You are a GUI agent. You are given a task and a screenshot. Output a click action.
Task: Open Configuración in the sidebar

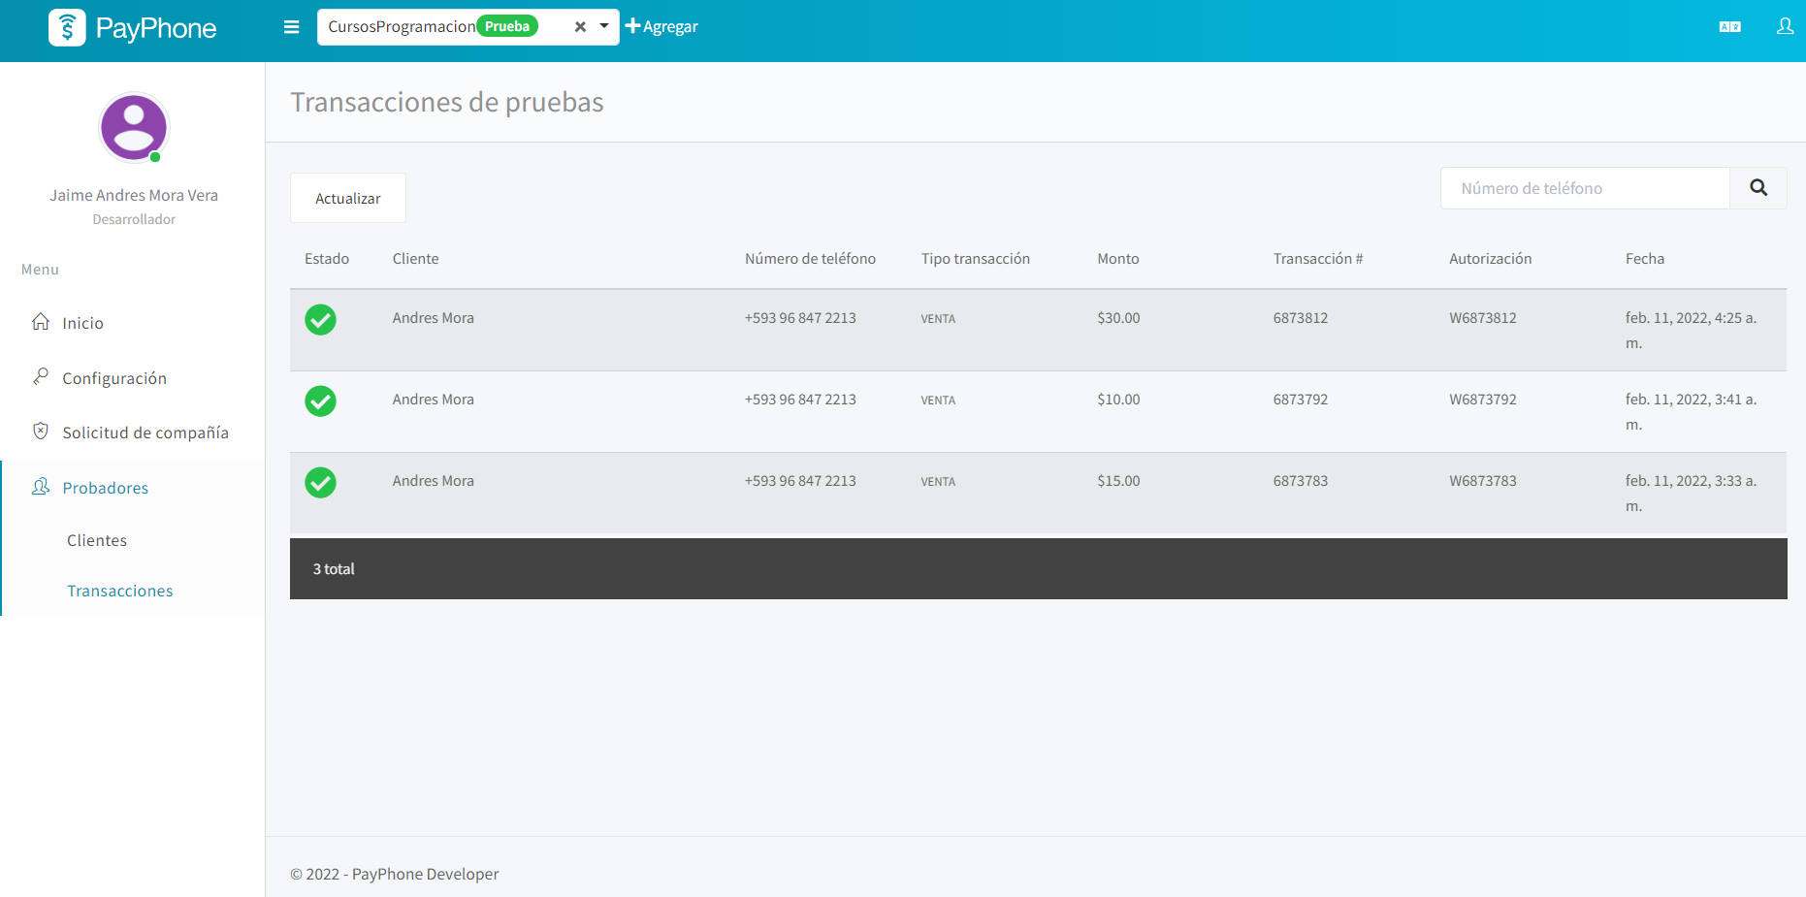(114, 378)
